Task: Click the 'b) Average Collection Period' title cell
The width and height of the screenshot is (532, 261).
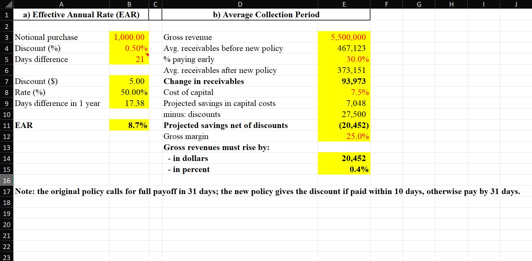Action: (x=266, y=15)
